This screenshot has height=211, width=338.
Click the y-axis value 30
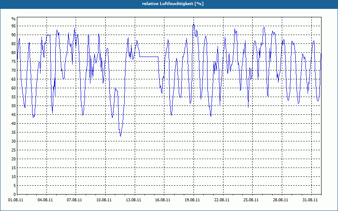(x=14, y=141)
